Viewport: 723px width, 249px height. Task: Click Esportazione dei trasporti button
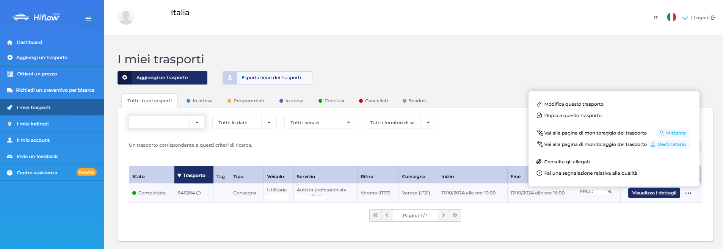click(267, 78)
